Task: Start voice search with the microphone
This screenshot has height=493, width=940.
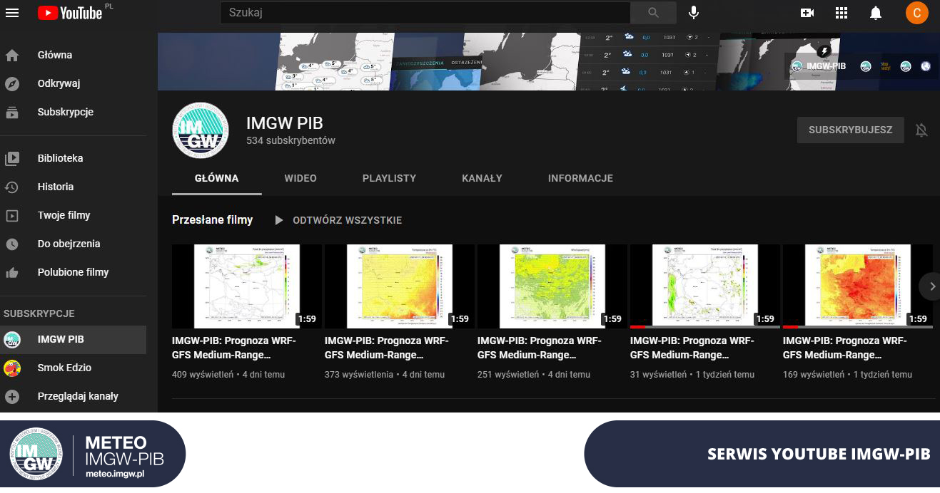Action: click(x=693, y=13)
